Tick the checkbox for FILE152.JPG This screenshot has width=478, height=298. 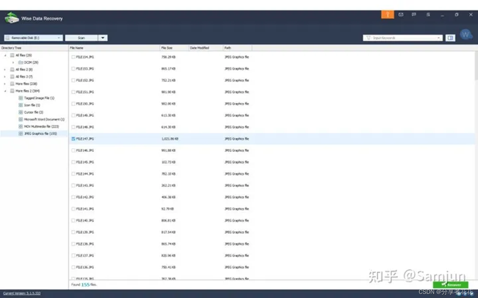click(73, 80)
